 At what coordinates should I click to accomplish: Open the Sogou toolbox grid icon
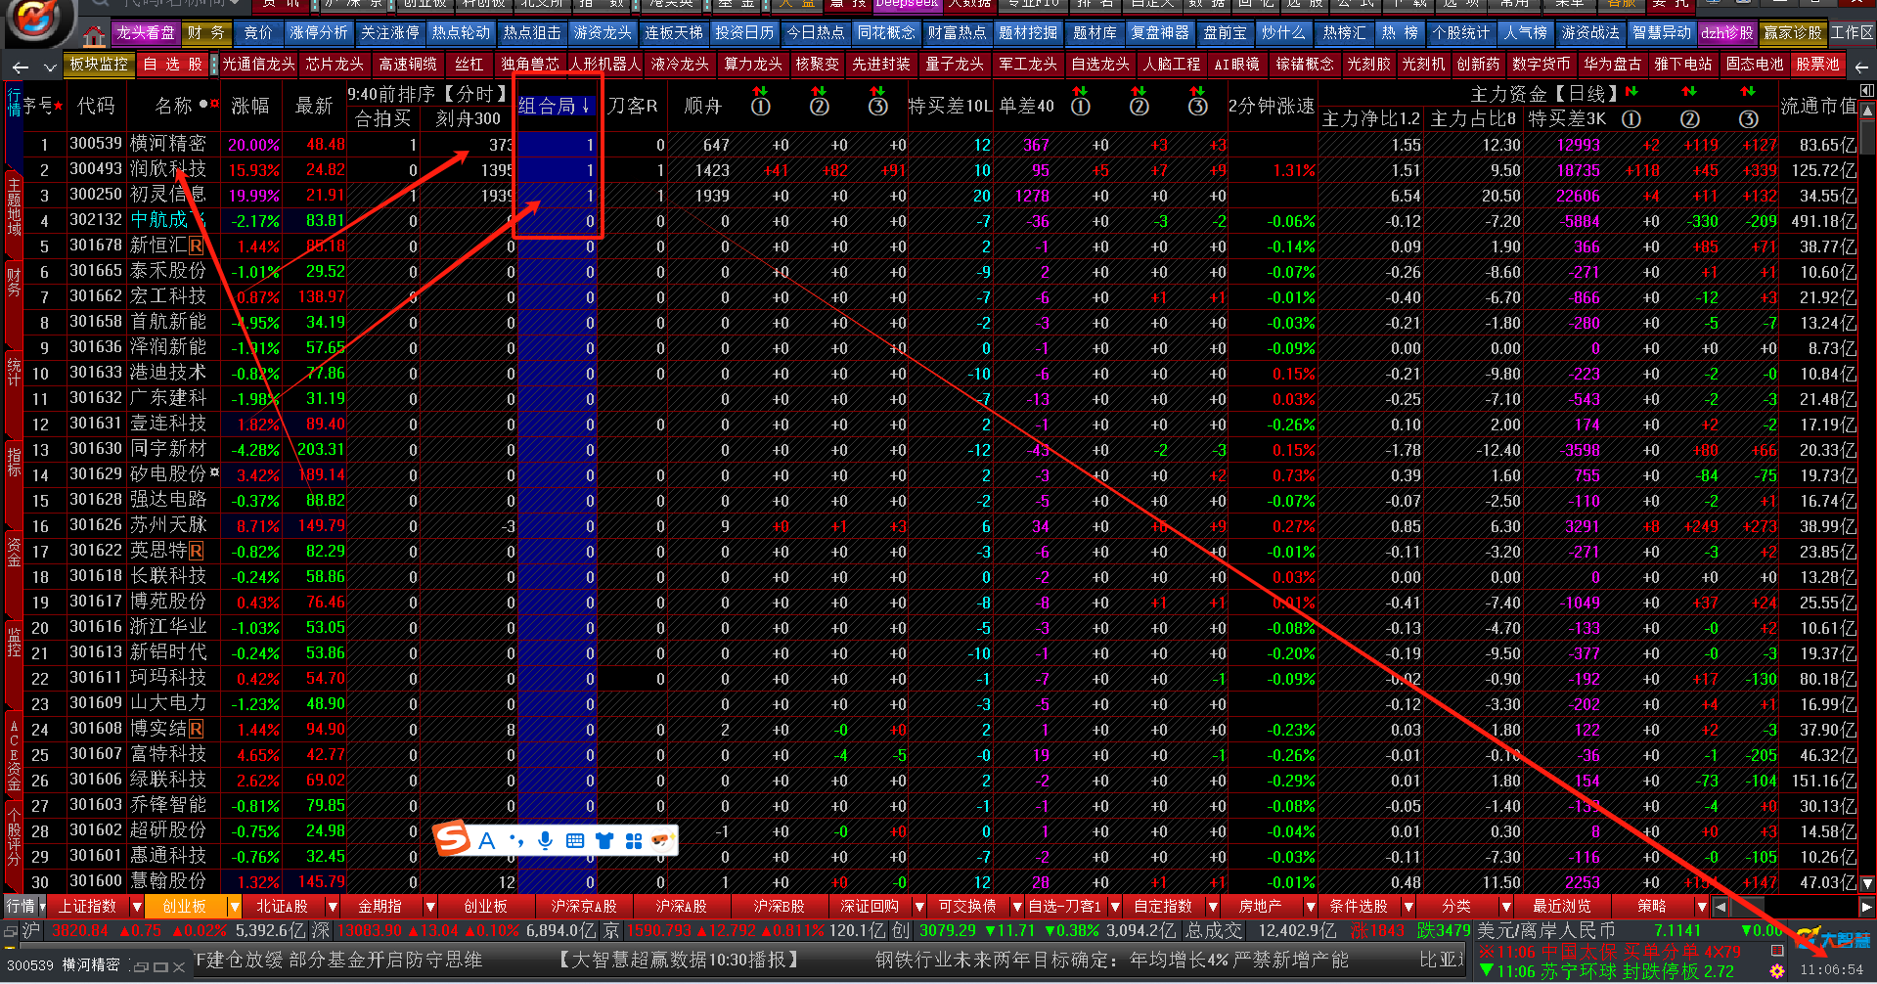coord(633,840)
